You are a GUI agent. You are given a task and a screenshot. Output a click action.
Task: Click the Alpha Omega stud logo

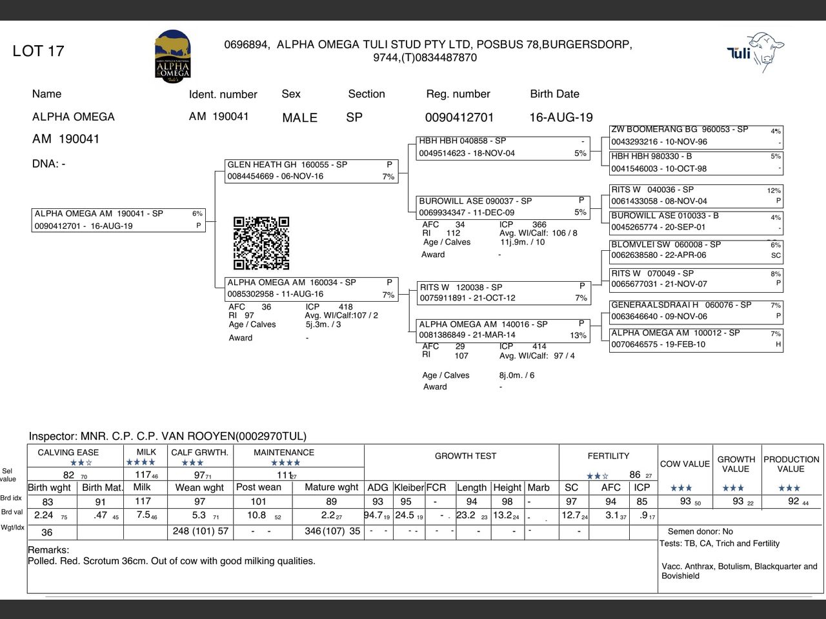[x=172, y=55]
